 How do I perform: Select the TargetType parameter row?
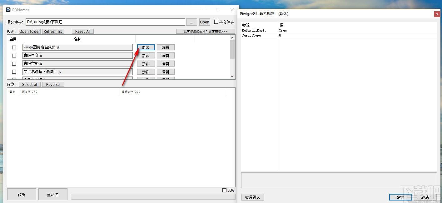340,36
